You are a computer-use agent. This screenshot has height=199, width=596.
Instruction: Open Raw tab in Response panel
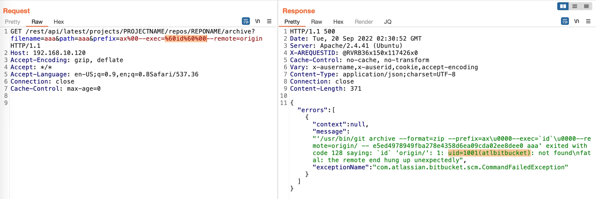tap(317, 22)
